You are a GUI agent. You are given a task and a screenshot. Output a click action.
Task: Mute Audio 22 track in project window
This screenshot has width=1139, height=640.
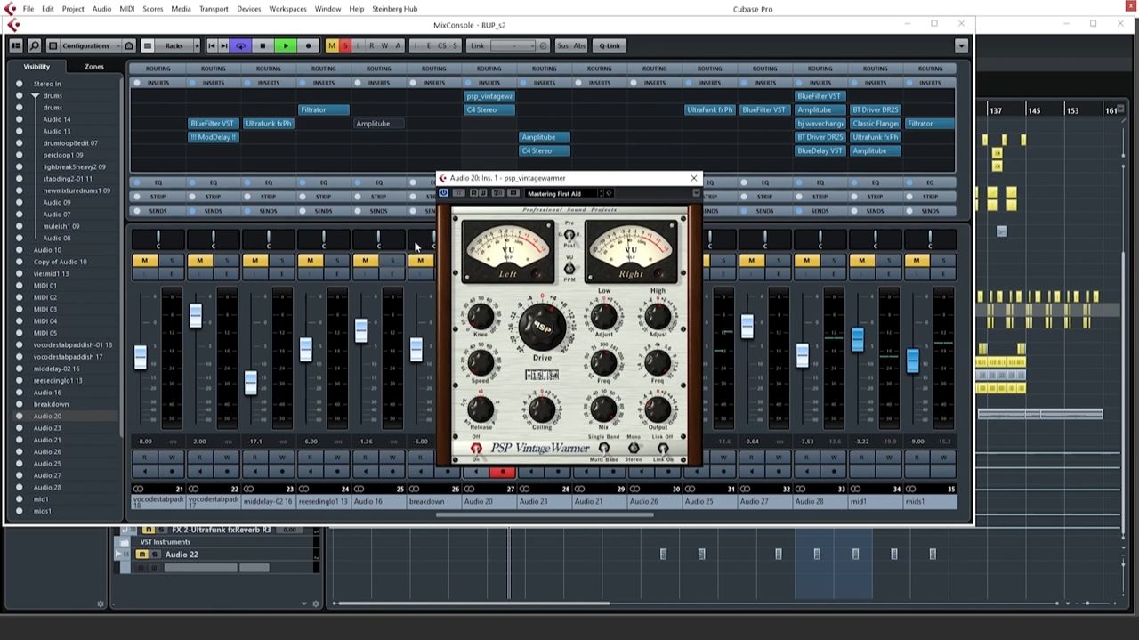pyautogui.click(x=141, y=555)
